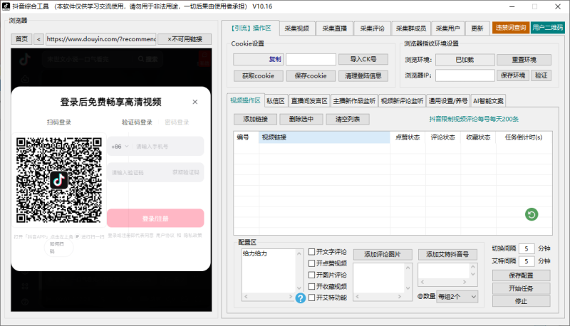Image resolution: width=570 pixels, height=326 pixels.
Task: Switch to 采集用户 tab
Action: (x=448, y=28)
